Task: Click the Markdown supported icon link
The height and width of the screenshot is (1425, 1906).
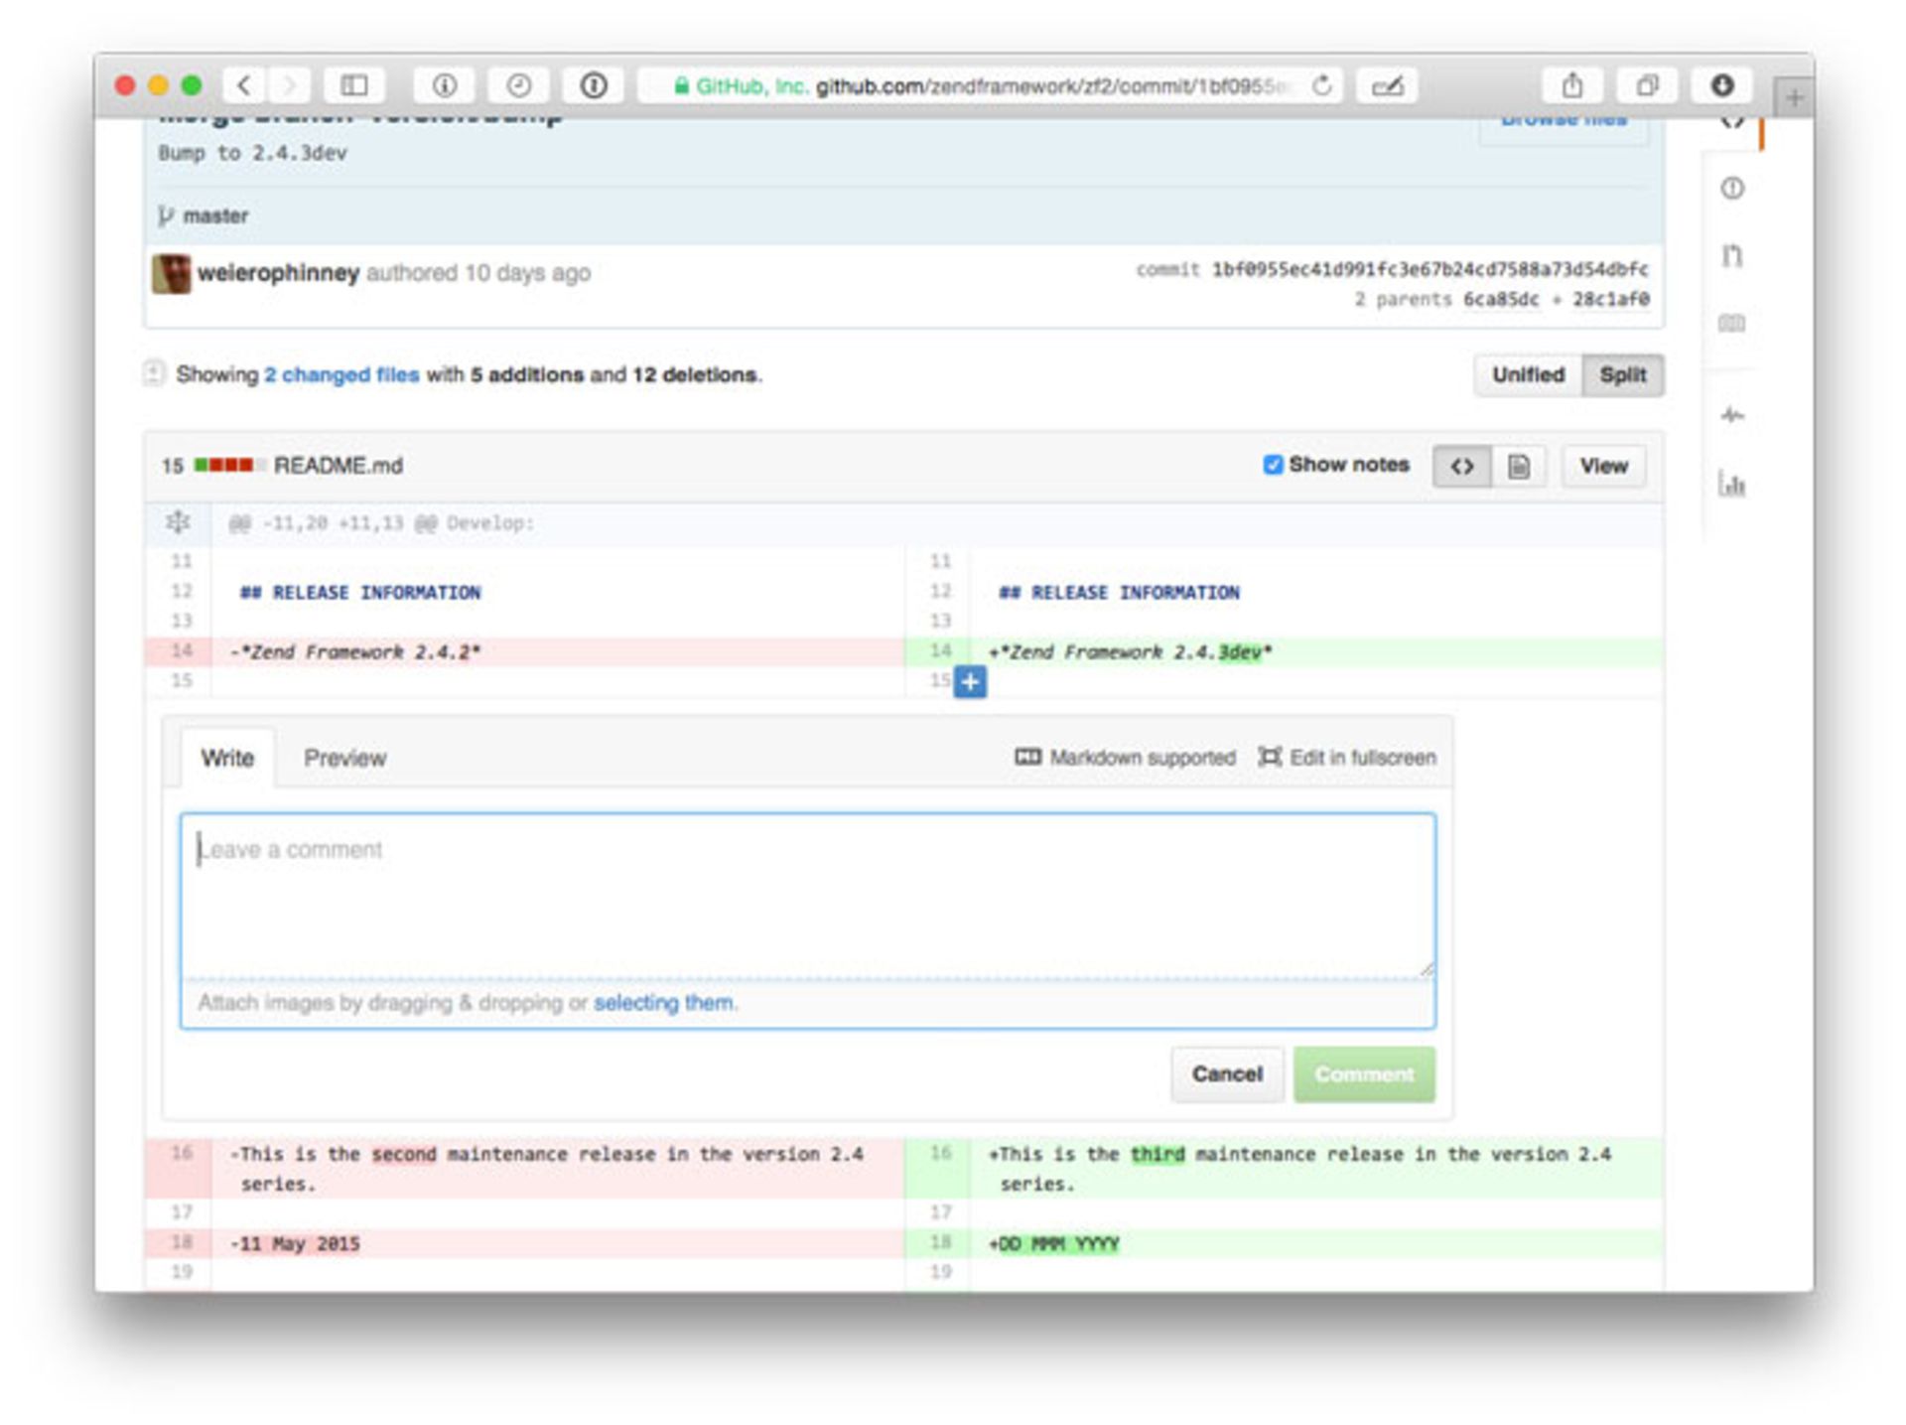Action: pyautogui.click(x=1126, y=757)
